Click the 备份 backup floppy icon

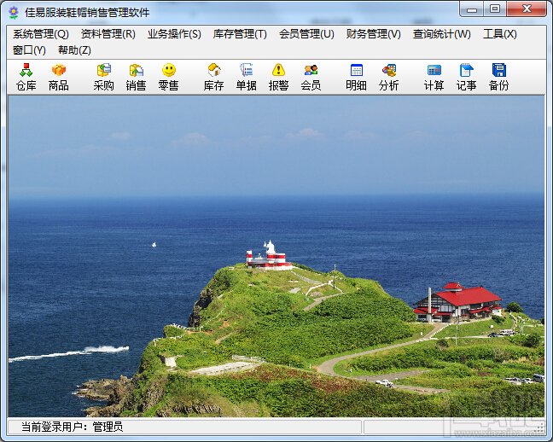coord(498,78)
